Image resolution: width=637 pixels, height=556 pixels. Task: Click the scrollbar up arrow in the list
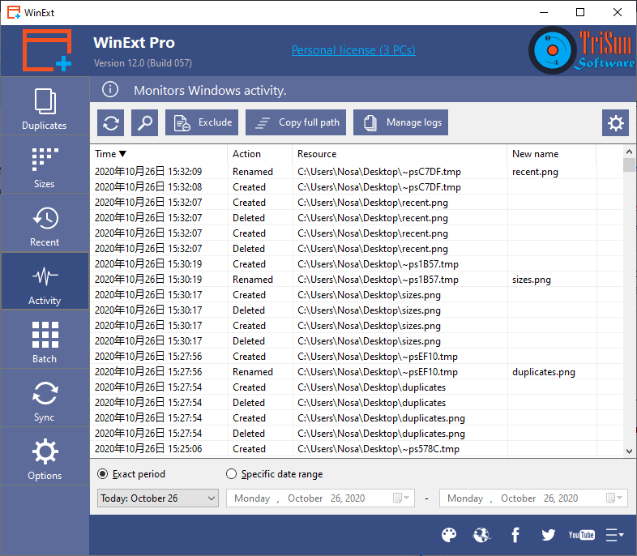click(x=629, y=152)
